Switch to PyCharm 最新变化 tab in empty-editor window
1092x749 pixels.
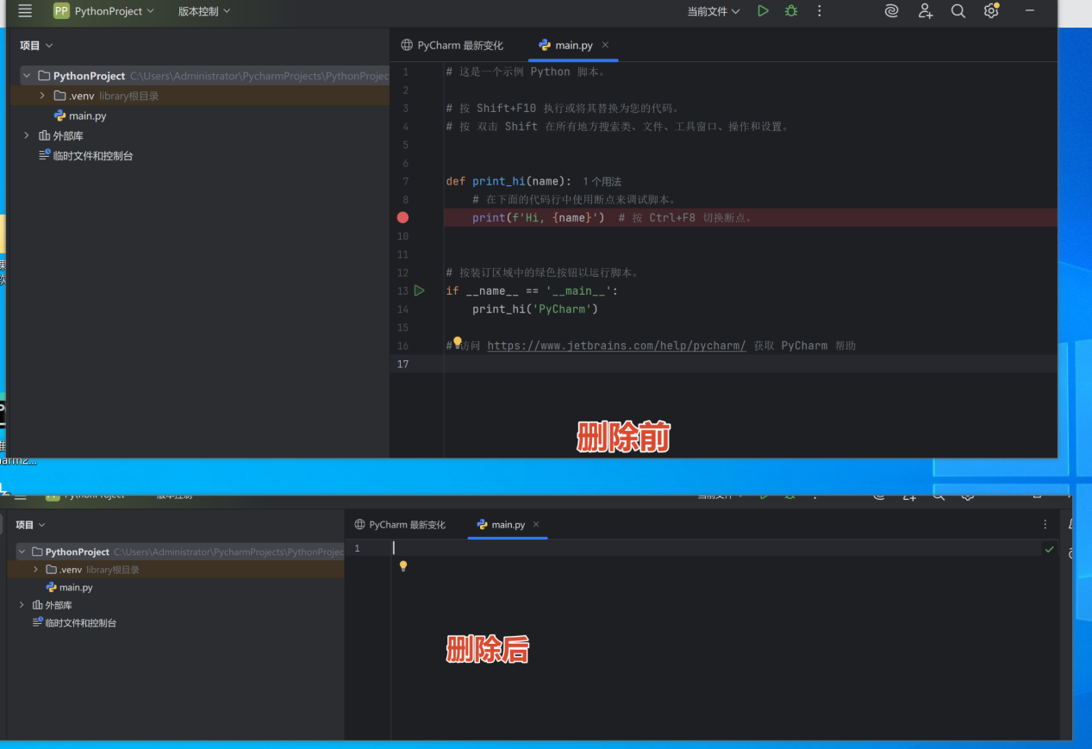tap(401, 524)
